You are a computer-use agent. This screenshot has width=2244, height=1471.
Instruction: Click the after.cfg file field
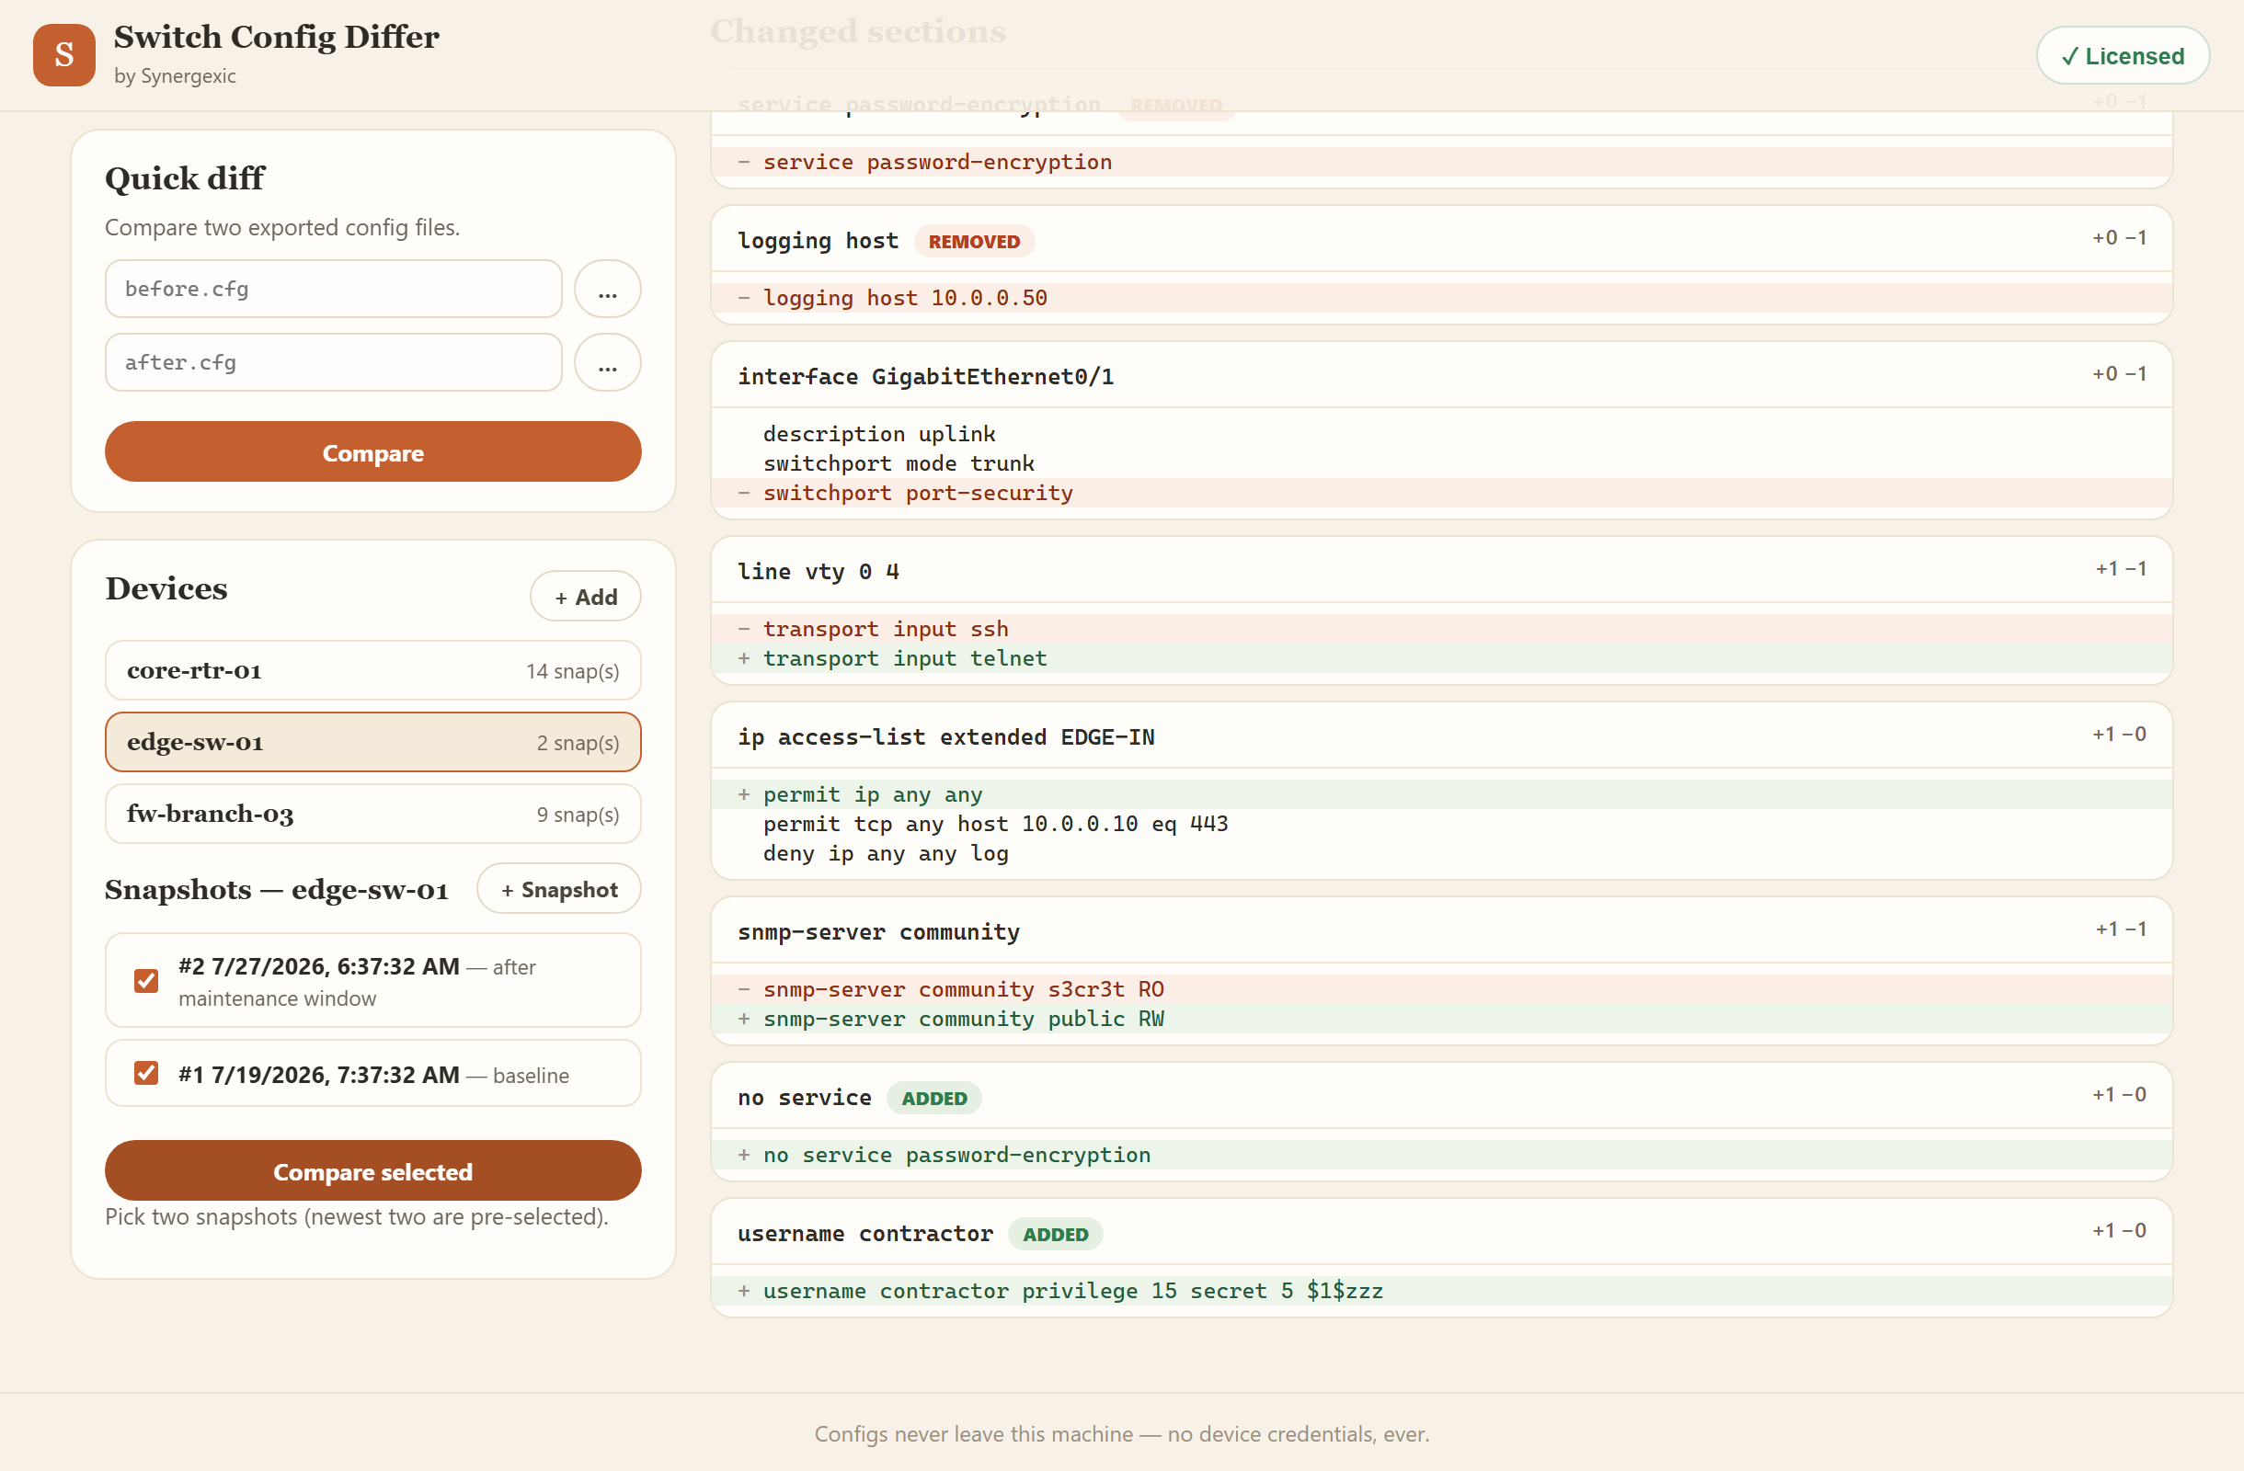[x=333, y=362]
